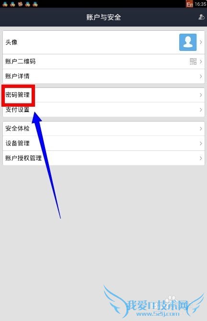This screenshot has width=207, height=321.
Task: Tap the first notification icon in status bar
Action: pyautogui.click(x=5, y=4)
